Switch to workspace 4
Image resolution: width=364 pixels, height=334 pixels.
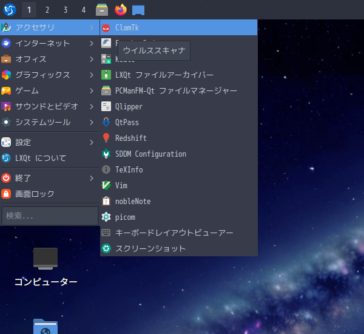(84, 10)
